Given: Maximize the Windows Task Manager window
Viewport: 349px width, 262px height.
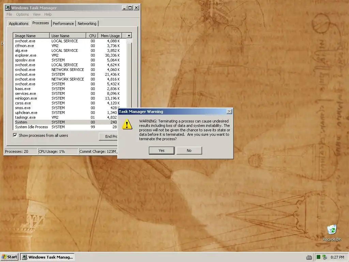Looking at the screenshot, I should tap(130, 8).
